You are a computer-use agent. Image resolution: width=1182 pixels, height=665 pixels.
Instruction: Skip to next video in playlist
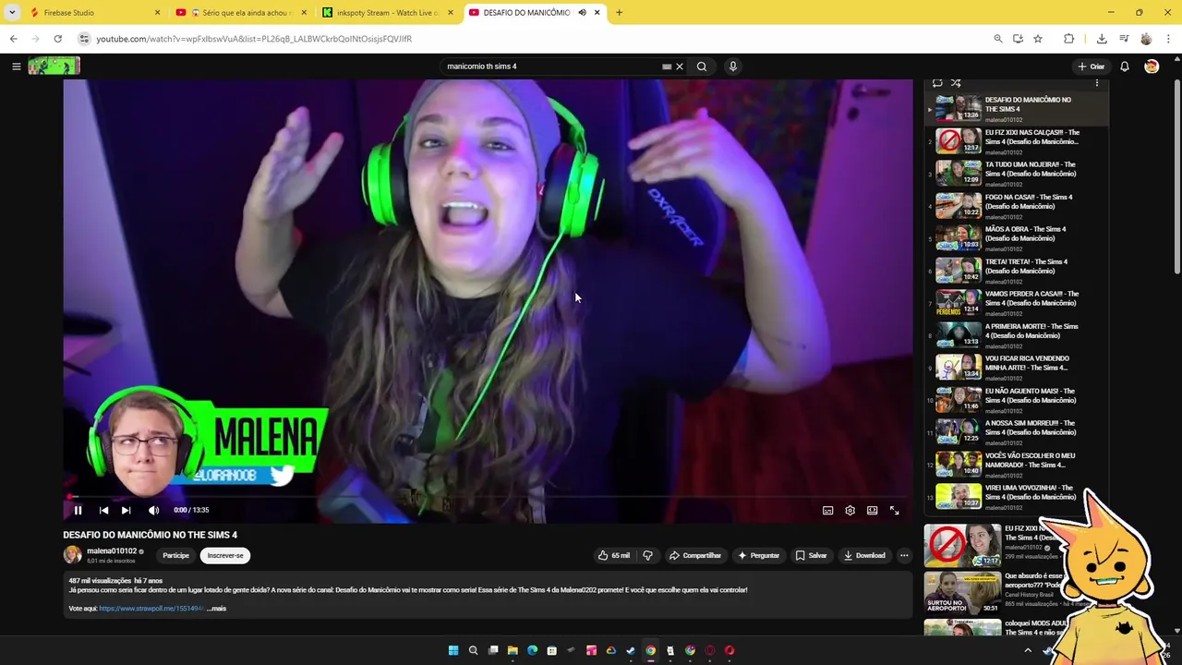click(x=126, y=510)
